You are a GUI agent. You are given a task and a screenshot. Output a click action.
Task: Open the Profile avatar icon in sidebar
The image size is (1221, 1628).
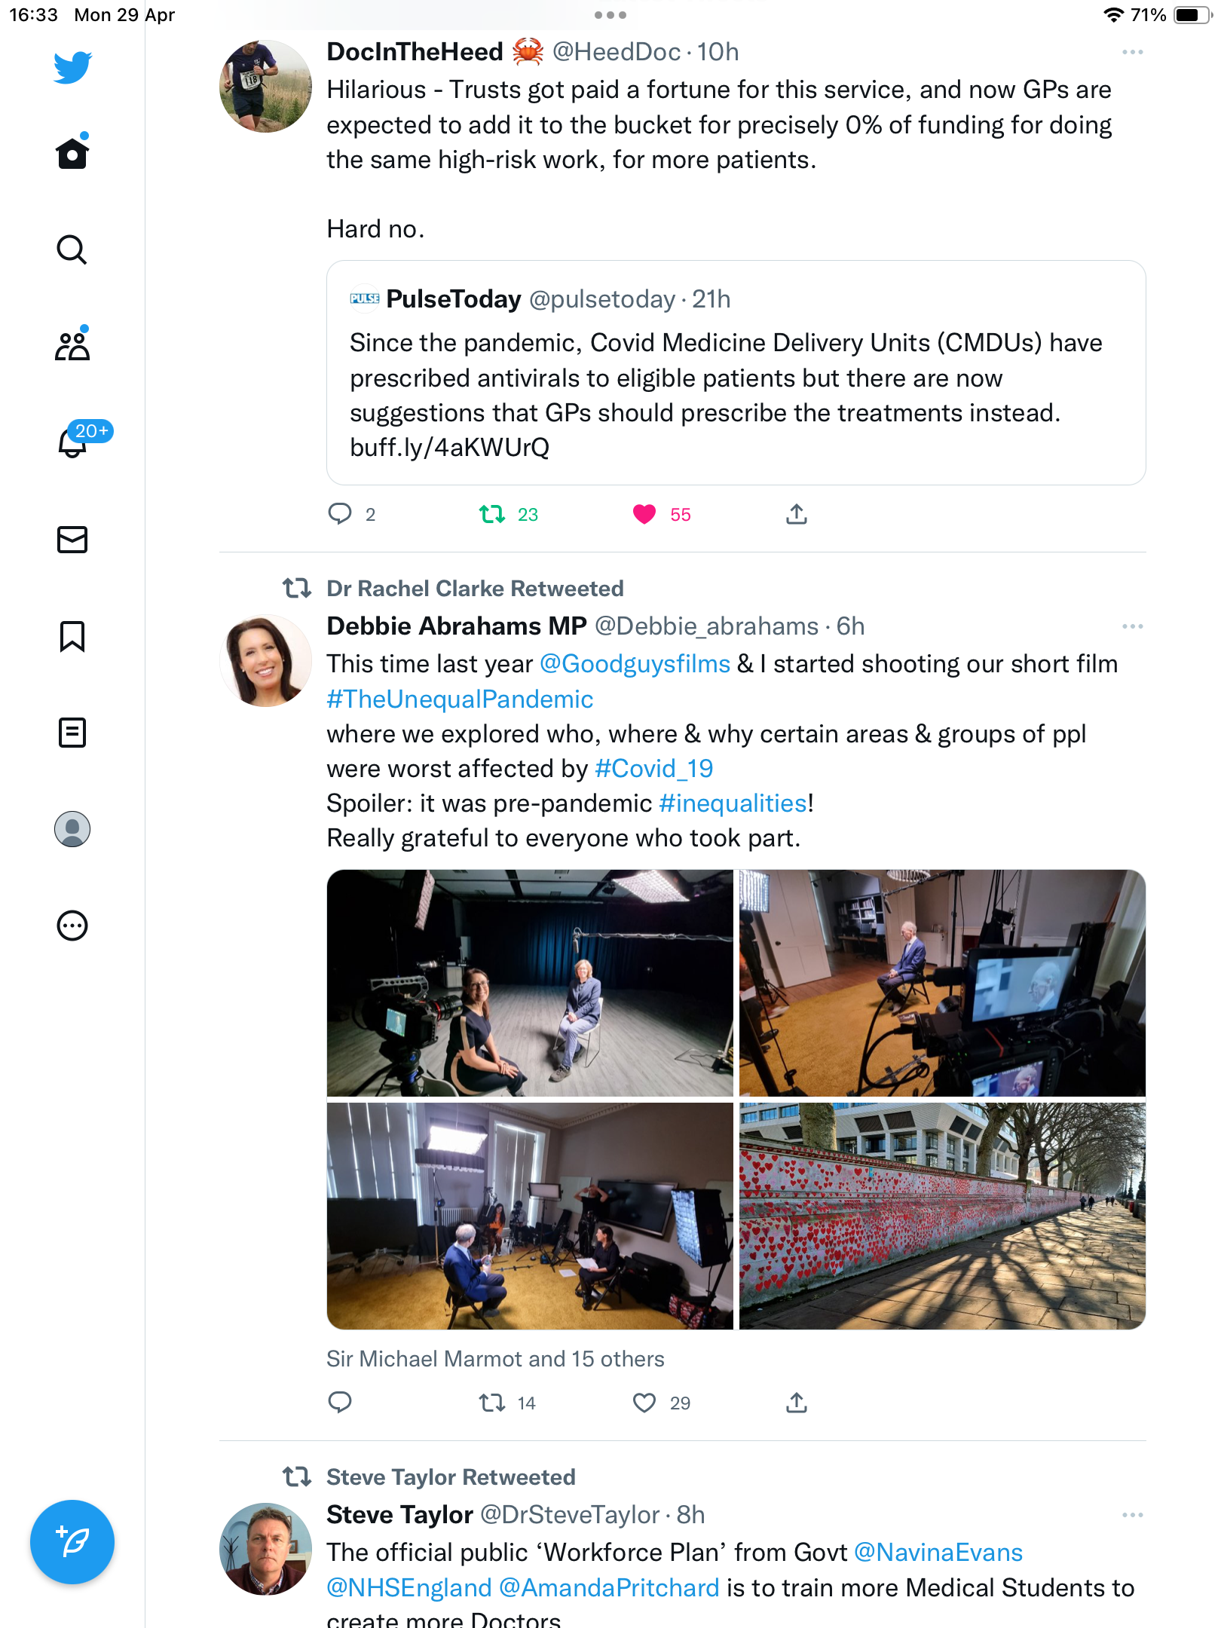tap(72, 829)
